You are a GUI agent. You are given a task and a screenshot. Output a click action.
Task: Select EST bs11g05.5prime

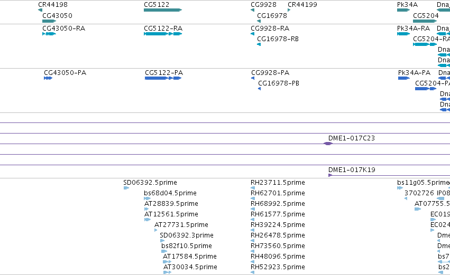coord(400,188)
